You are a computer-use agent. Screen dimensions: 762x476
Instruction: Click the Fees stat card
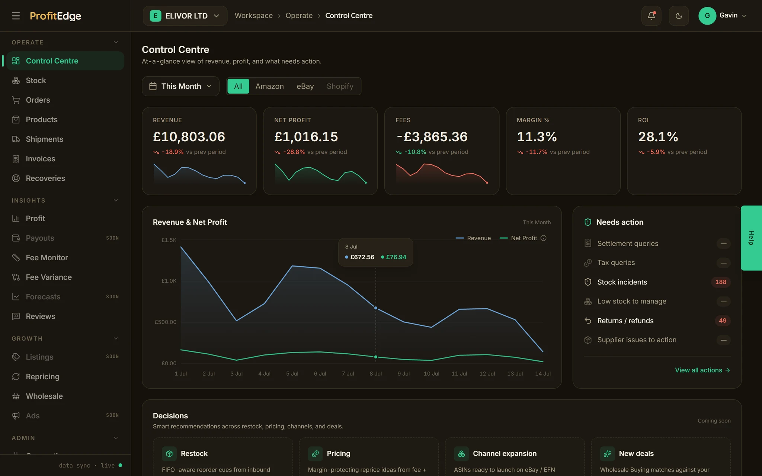click(x=442, y=151)
